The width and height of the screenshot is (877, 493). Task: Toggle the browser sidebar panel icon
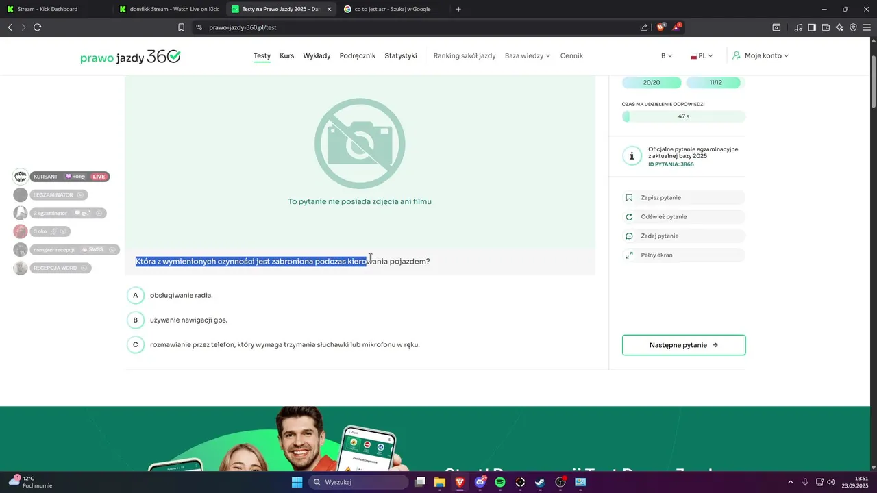pyautogui.click(x=812, y=27)
